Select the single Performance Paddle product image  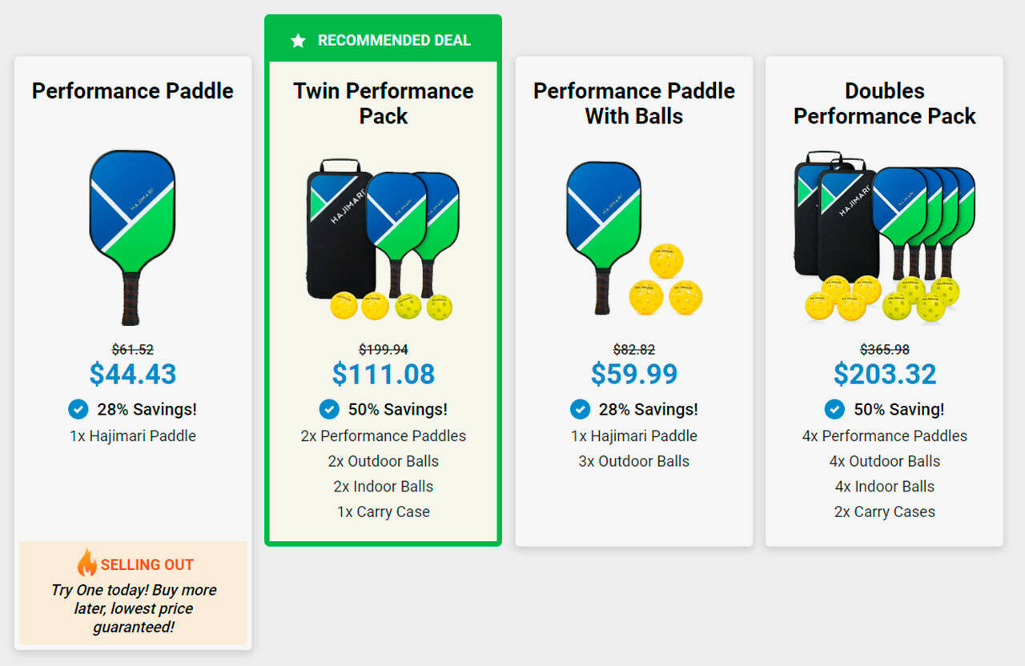click(x=132, y=238)
